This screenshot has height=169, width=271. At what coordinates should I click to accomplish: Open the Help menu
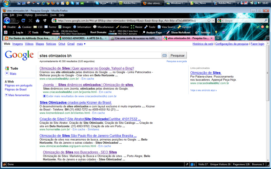pyautogui.click(x=61, y=15)
